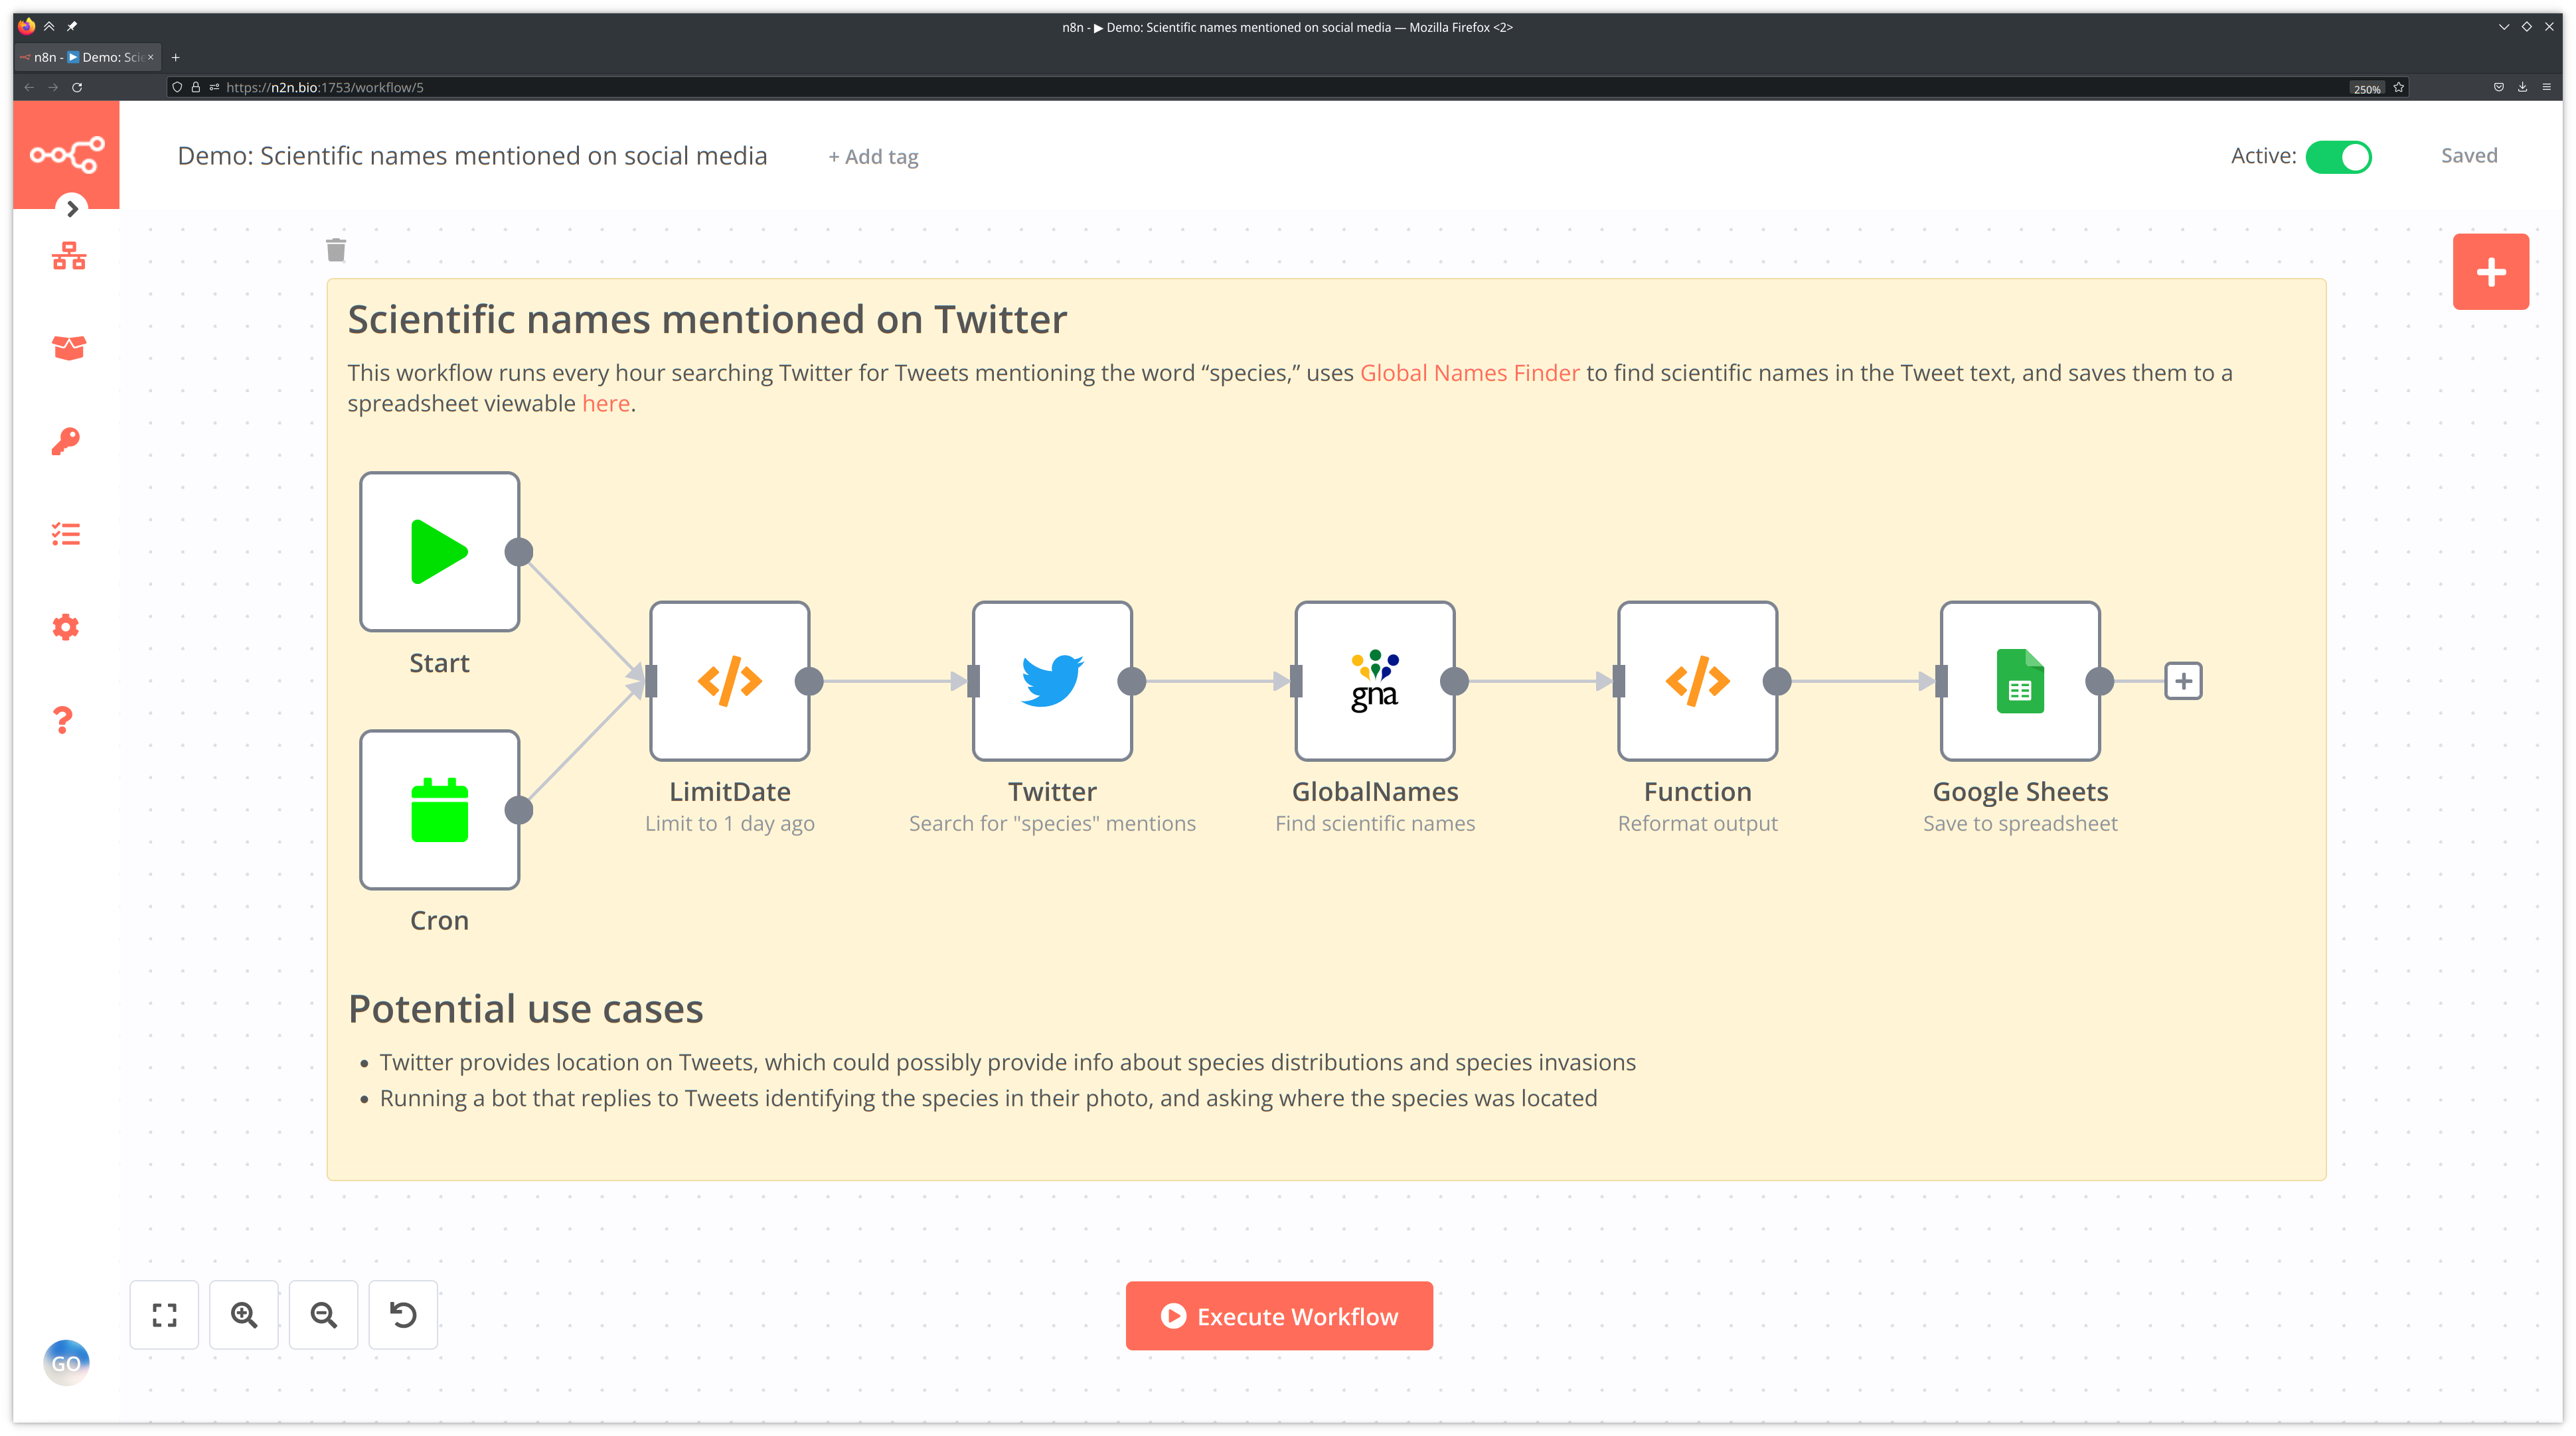Click the red add node plus button
This screenshot has width=2576, height=1436.
point(2490,272)
